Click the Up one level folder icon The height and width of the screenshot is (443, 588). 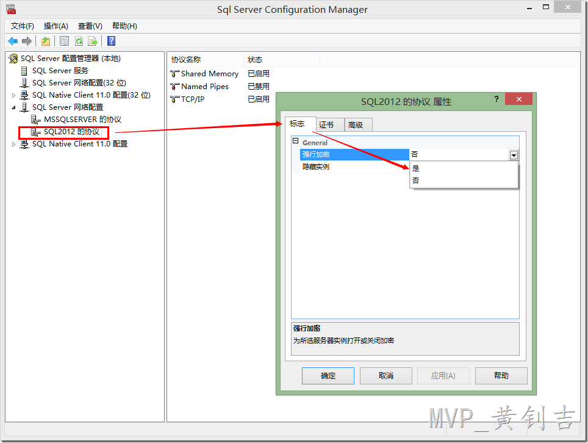46,41
